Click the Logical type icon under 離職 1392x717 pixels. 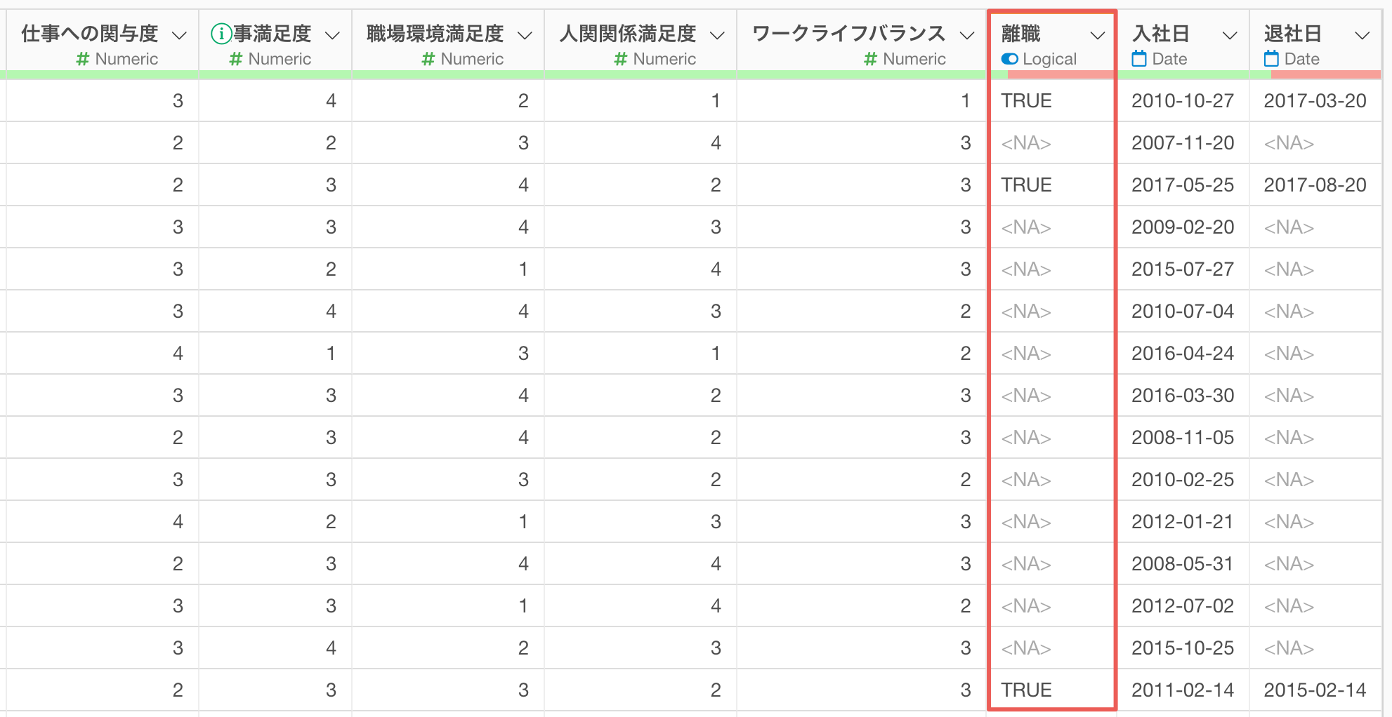(x=1009, y=59)
